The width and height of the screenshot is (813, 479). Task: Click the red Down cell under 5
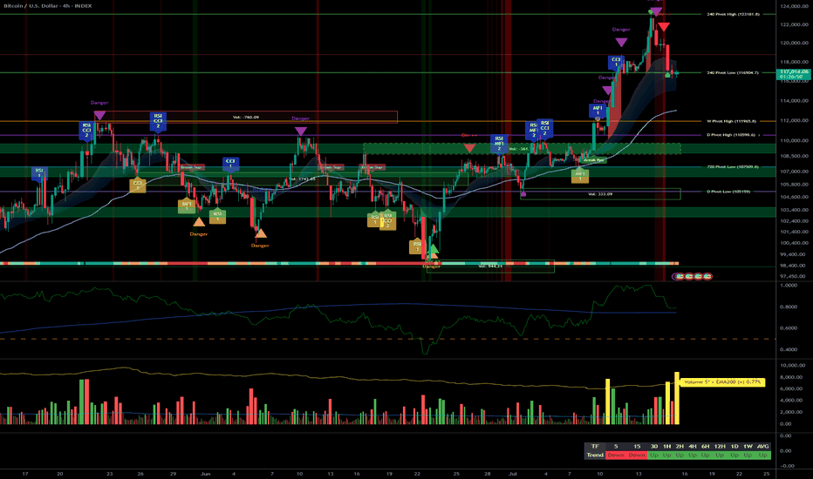point(616,455)
